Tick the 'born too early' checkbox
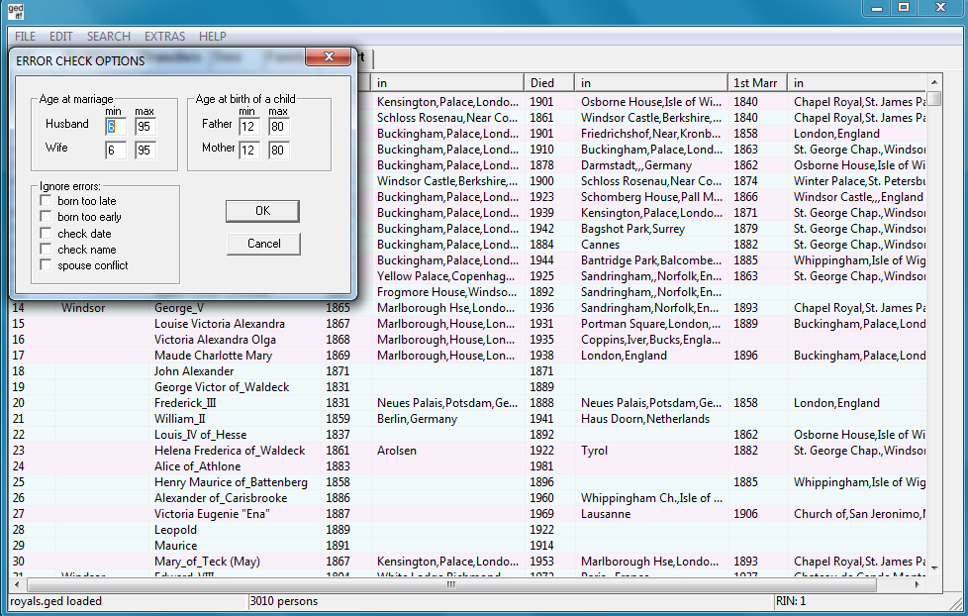Image resolution: width=968 pixels, height=616 pixels. point(46,216)
